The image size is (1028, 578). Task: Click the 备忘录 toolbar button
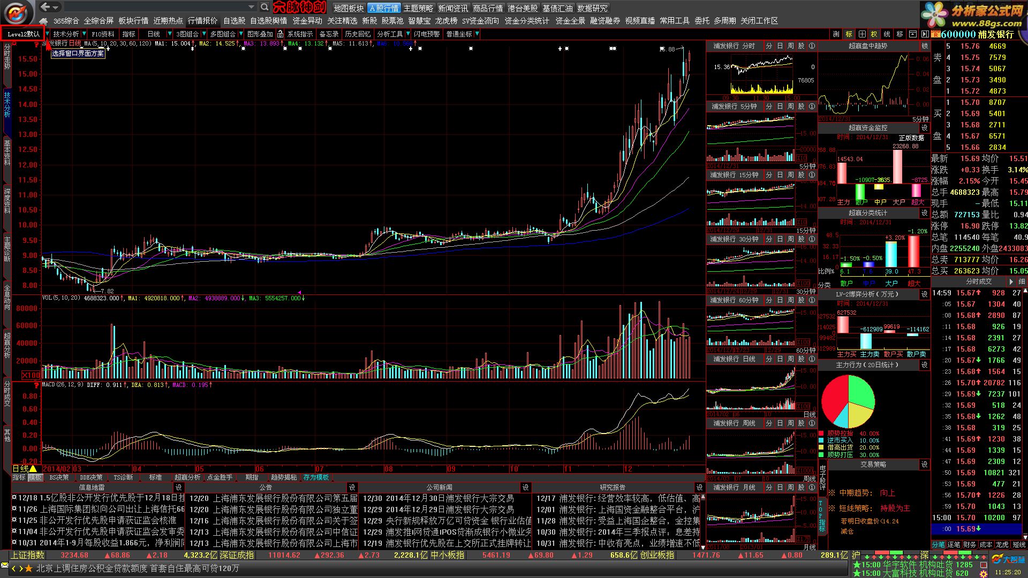pyautogui.click(x=329, y=34)
